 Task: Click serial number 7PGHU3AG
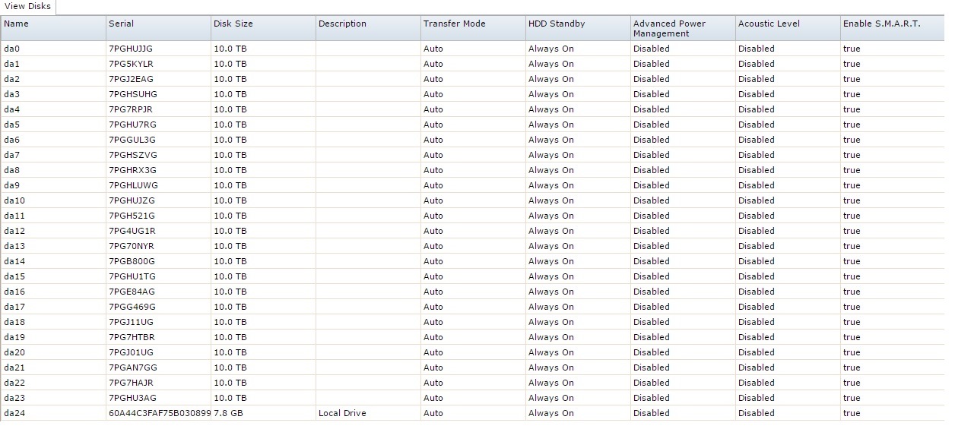133,398
